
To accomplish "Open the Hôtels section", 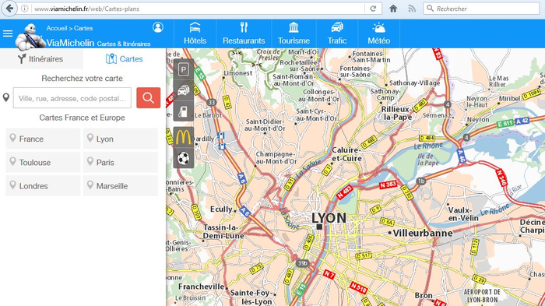I will pyautogui.click(x=195, y=33).
